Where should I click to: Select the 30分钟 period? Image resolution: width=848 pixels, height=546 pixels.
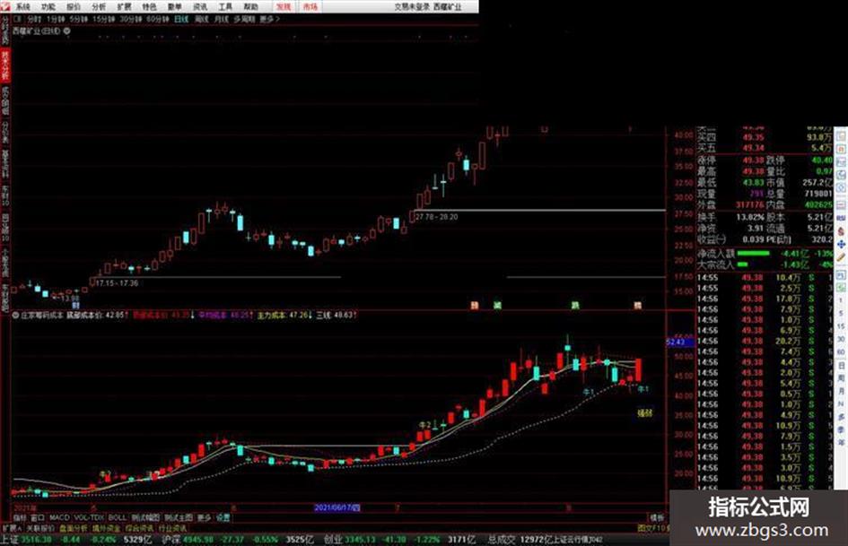130,19
